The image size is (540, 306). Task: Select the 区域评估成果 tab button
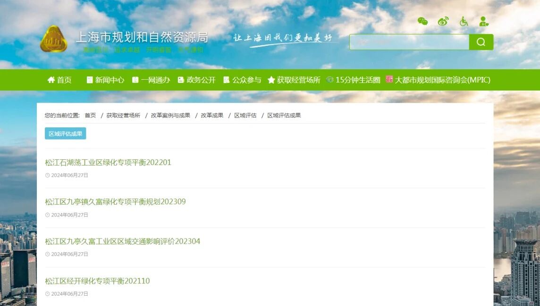(65, 133)
